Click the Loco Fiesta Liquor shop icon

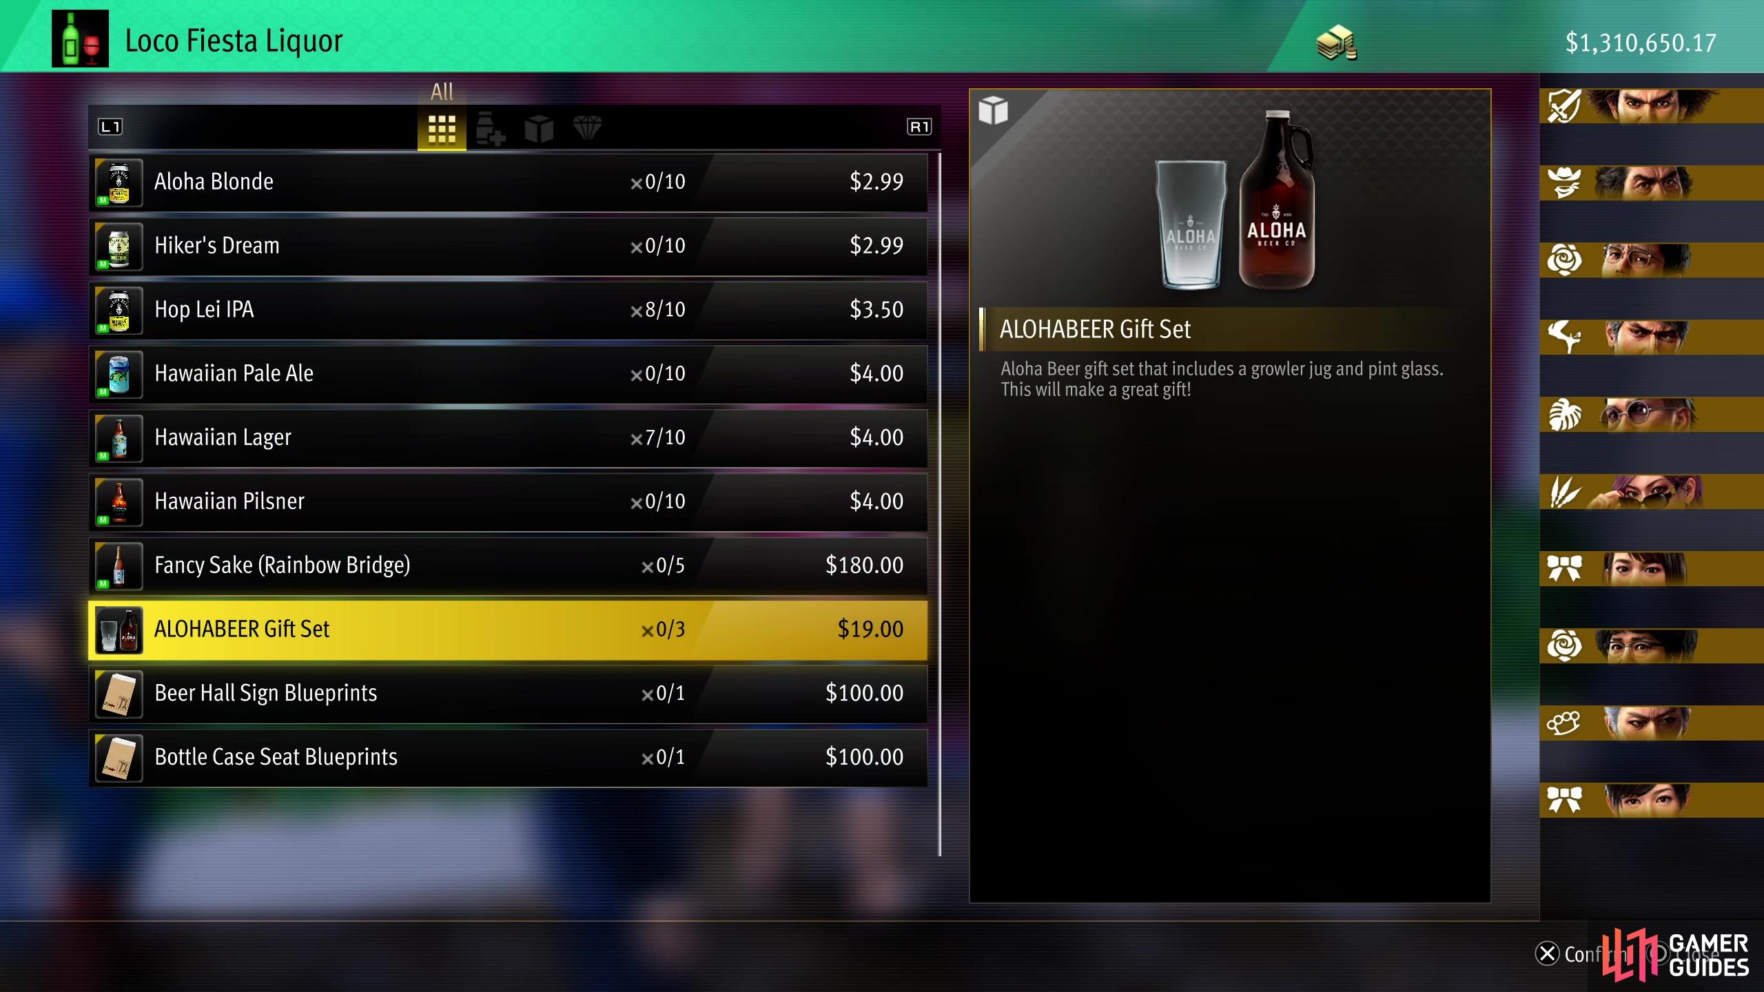80,39
